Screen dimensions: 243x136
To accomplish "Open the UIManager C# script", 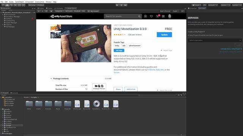I will (x=115, y=105).
